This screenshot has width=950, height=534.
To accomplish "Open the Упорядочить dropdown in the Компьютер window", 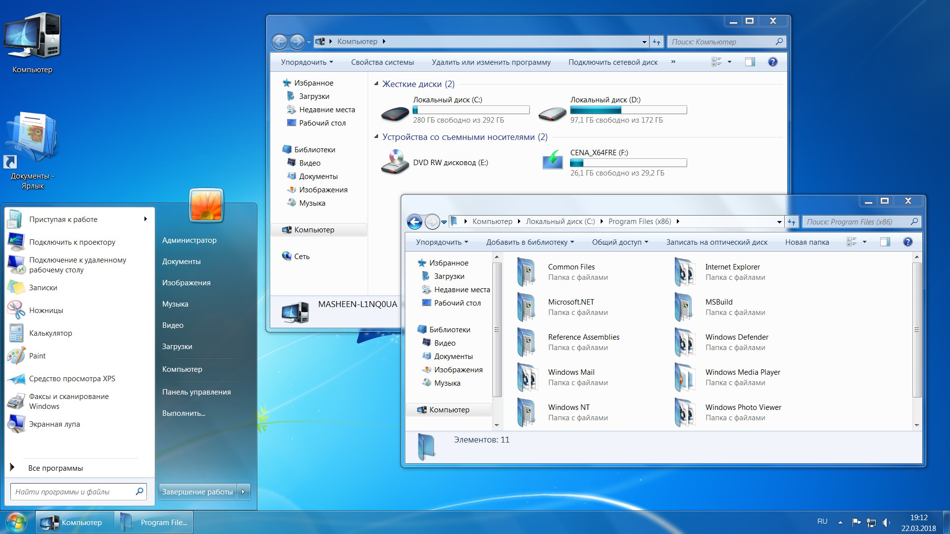I will 307,62.
